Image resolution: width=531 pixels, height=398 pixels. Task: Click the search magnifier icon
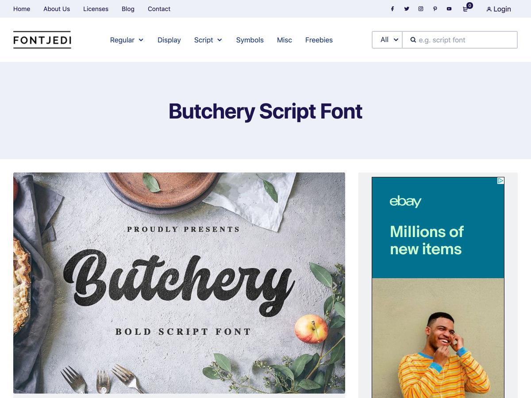[x=413, y=40]
